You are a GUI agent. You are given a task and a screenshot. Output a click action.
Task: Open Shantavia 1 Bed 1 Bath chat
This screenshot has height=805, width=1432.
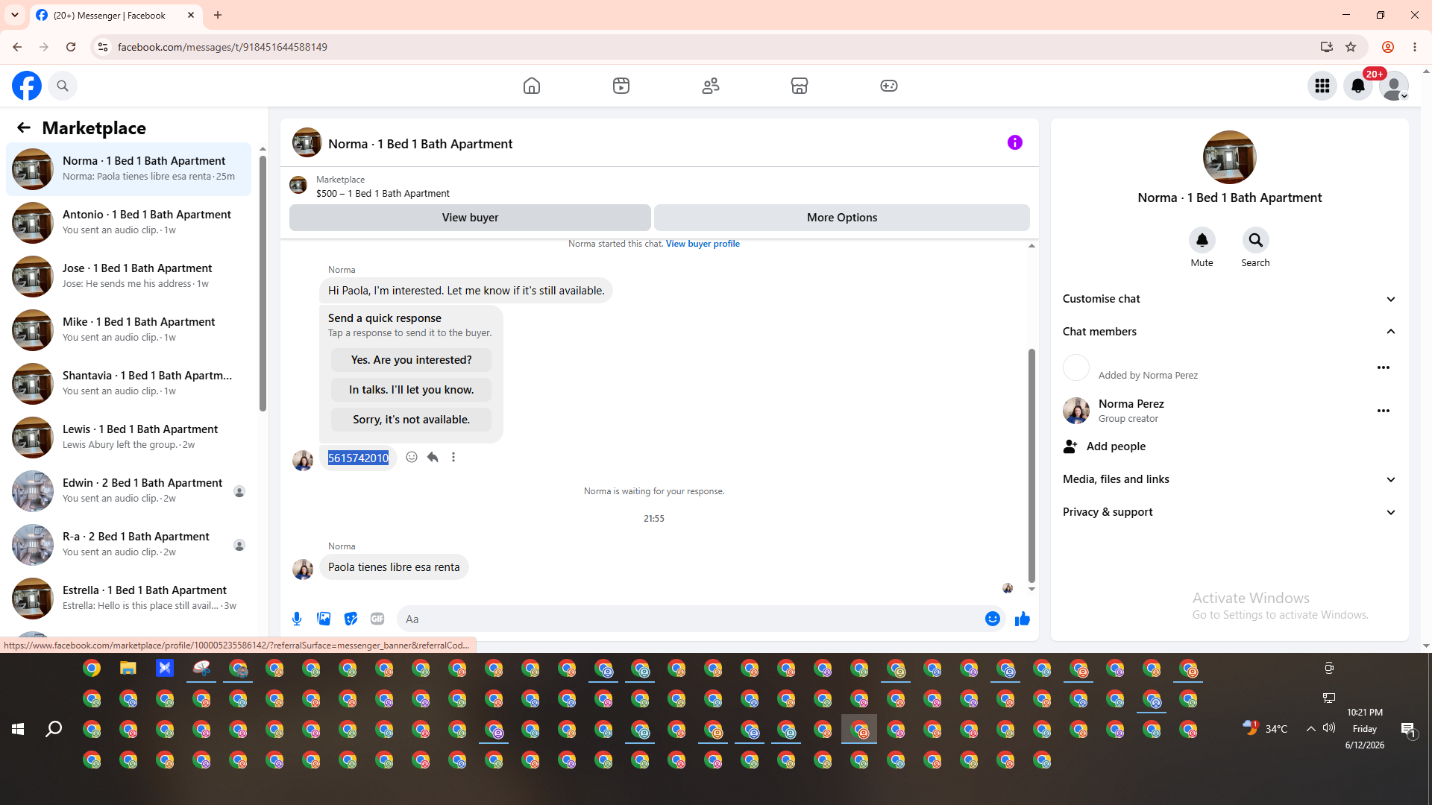(x=129, y=384)
